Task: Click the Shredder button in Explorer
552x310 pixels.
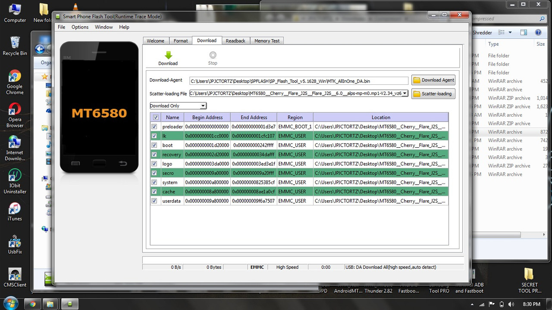Action: (x=482, y=33)
